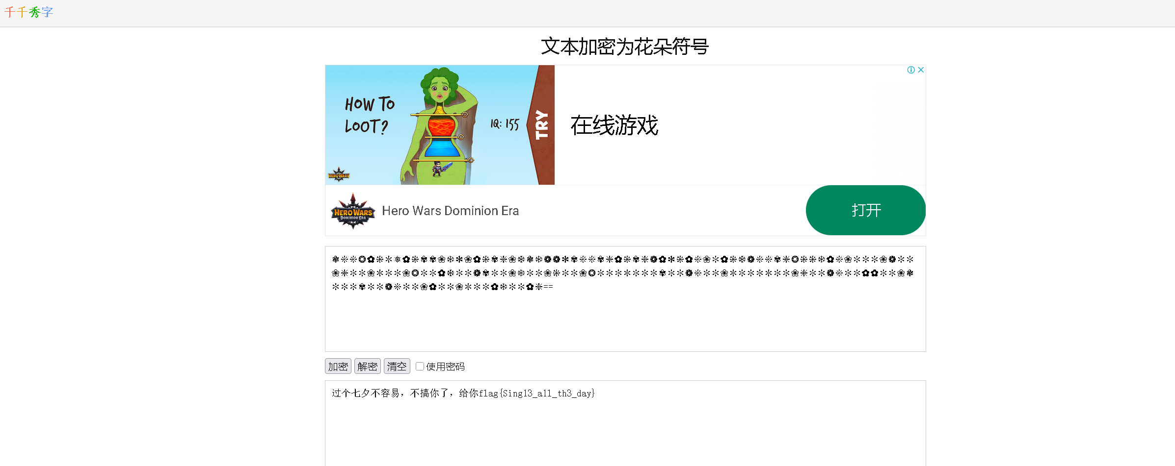Click the How To Loot ad image

click(440, 125)
